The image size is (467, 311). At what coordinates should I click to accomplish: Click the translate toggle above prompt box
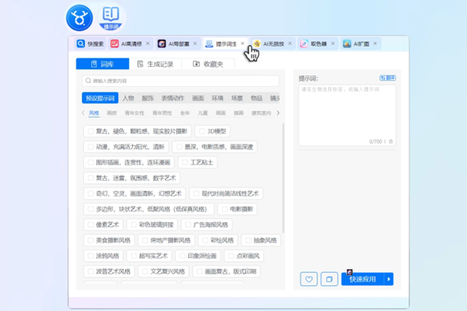pos(387,78)
